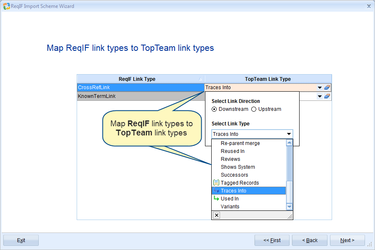
Task: Select the CrossRefLink row
Action: pyautogui.click(x=141, y=87)
